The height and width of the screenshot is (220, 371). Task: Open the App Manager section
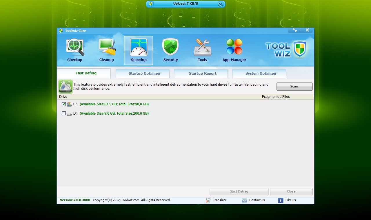point(234,51)
